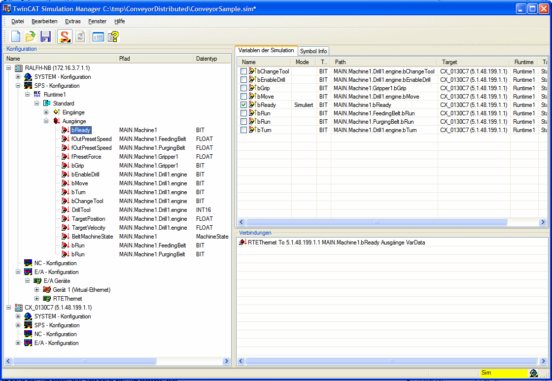Click the Ausgänge outputs icon
The height and width of the screenshot is (381, 552).
coord(56,121)
